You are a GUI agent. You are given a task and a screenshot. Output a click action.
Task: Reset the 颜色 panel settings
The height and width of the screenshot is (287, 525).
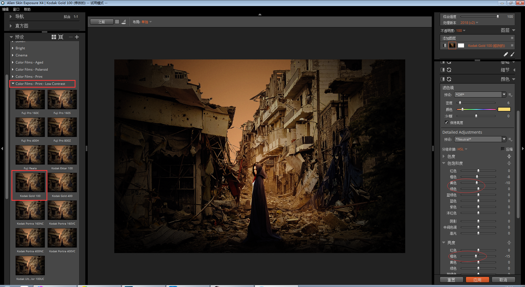449,79
